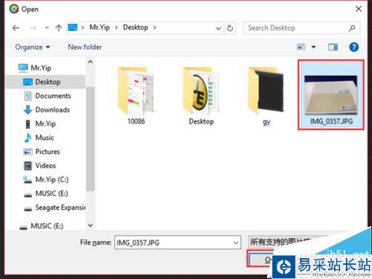The image size is (372, 279).
Task: Open recent locations dropdown arrow
Action: [46, 28]
